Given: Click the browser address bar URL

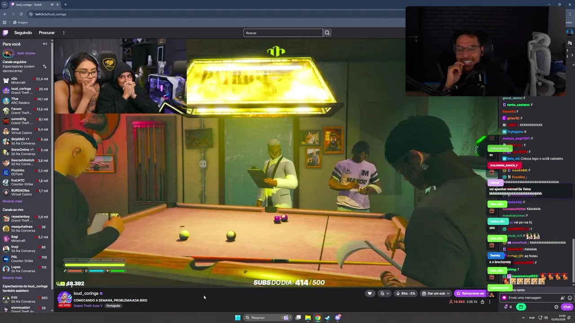Looking at the screenshot, I should click(x=51, y=14).
